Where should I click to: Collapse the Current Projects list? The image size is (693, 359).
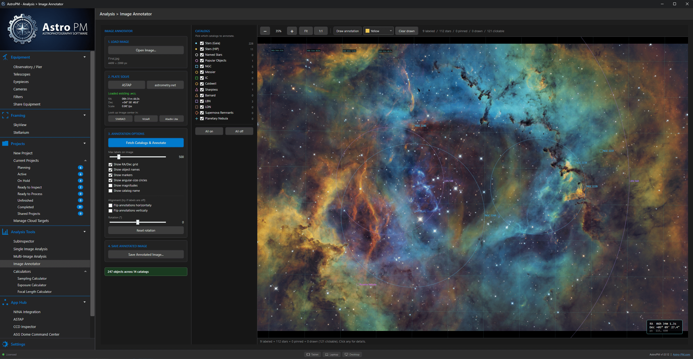click(x=85, y=160)
